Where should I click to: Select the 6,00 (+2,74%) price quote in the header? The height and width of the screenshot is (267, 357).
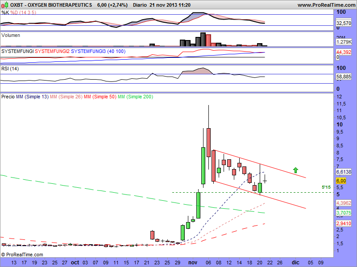coord(112,5)
